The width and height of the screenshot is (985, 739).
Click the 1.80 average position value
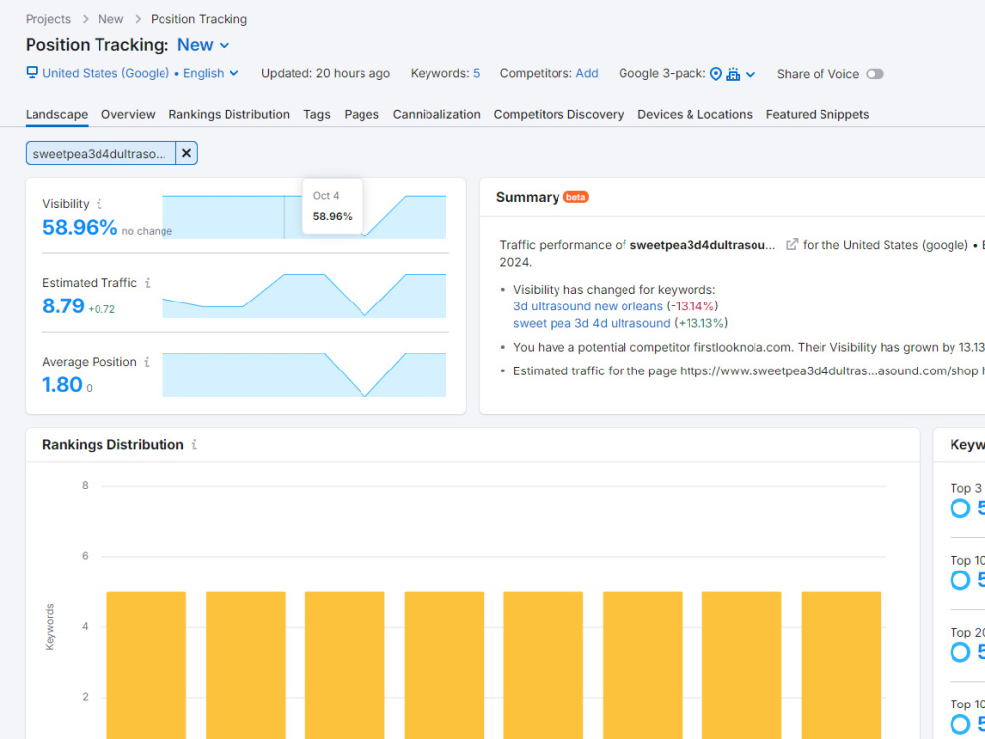click(x=62, y=384)
